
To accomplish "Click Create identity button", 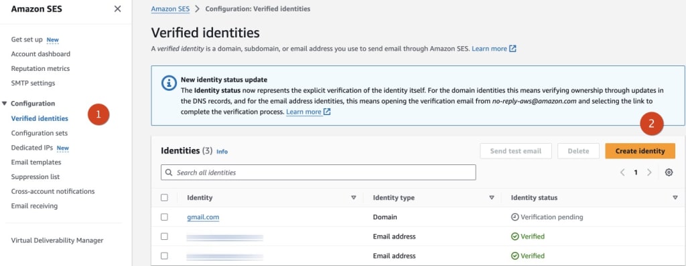I will point(640,151).
